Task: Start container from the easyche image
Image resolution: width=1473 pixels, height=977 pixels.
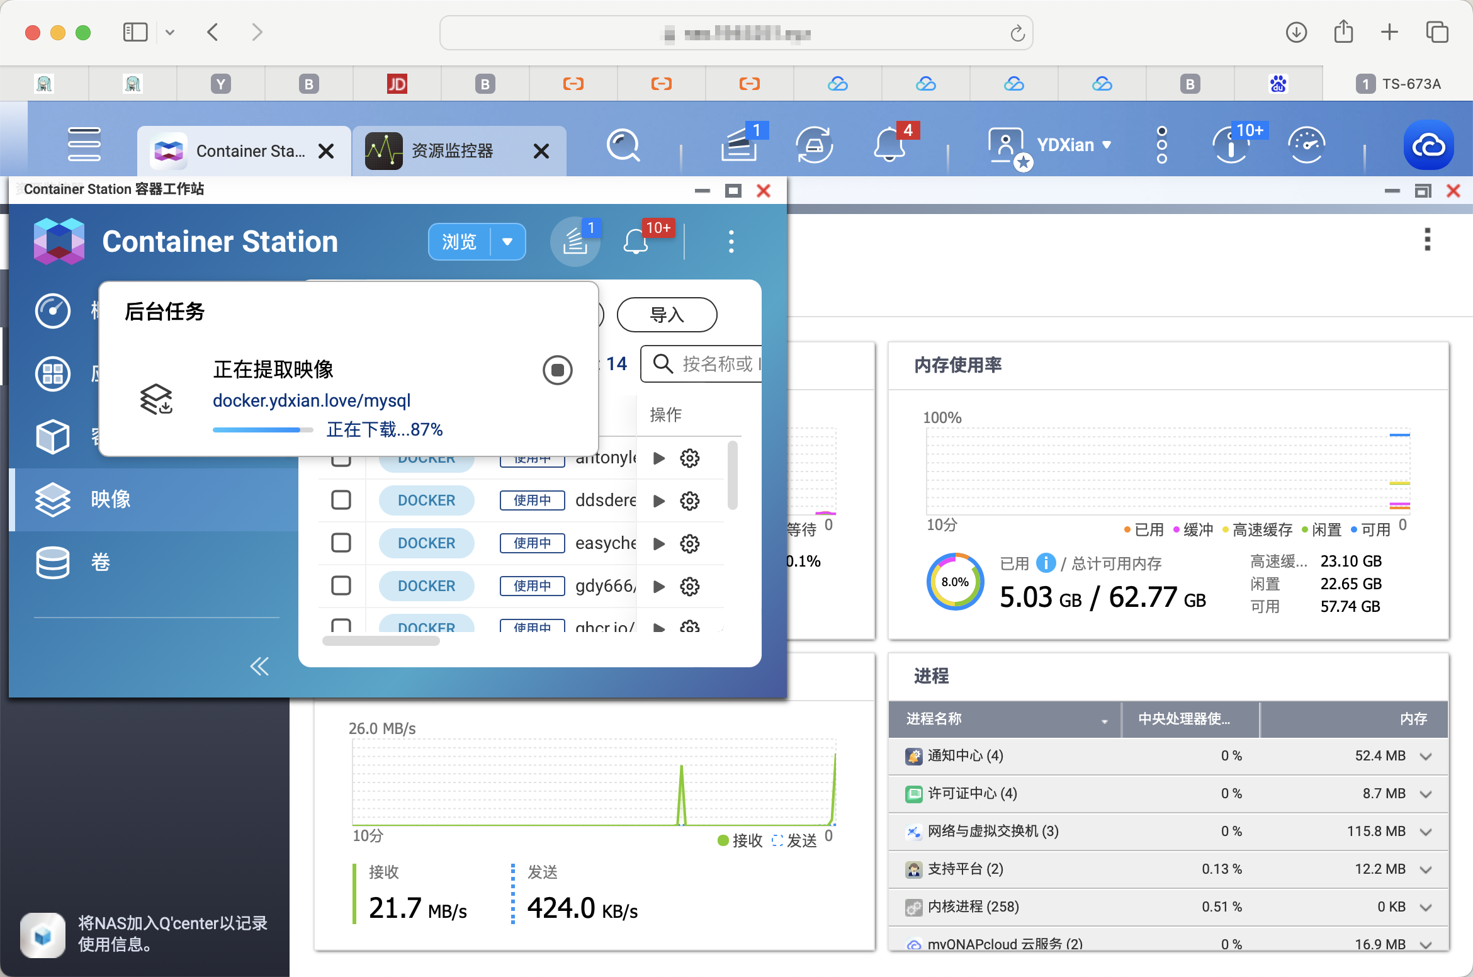Action: pos(659,544)
